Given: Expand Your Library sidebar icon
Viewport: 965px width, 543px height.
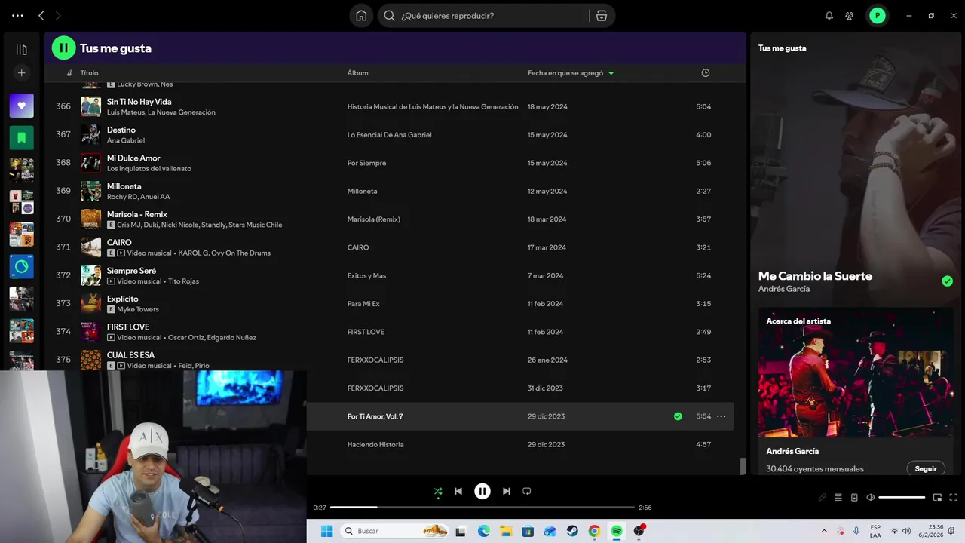Looking at the screenshot, I should [21, 50].
